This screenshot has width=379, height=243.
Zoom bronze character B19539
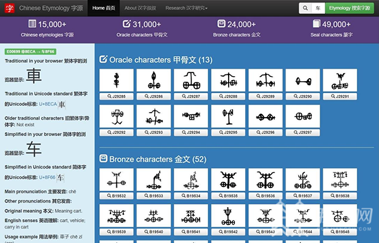click(x=116, y=232)
